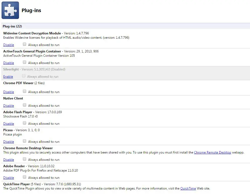Disable Chrome PDF Viewer

click(x=9, y=92)
